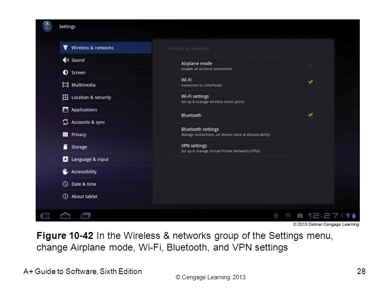Viewport: 389px width, 291px height.
Task: Click the 'Wireless & networks' panel header
Action: (188, 48)
